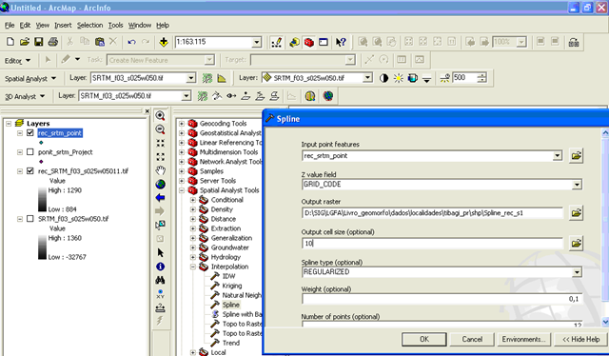Expand the Geocoding Tools toolbox
This screenshot has width=609, height=356.
182,124
